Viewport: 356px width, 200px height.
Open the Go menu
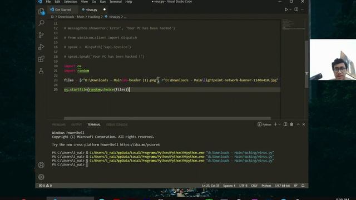(x=94, y=2)
